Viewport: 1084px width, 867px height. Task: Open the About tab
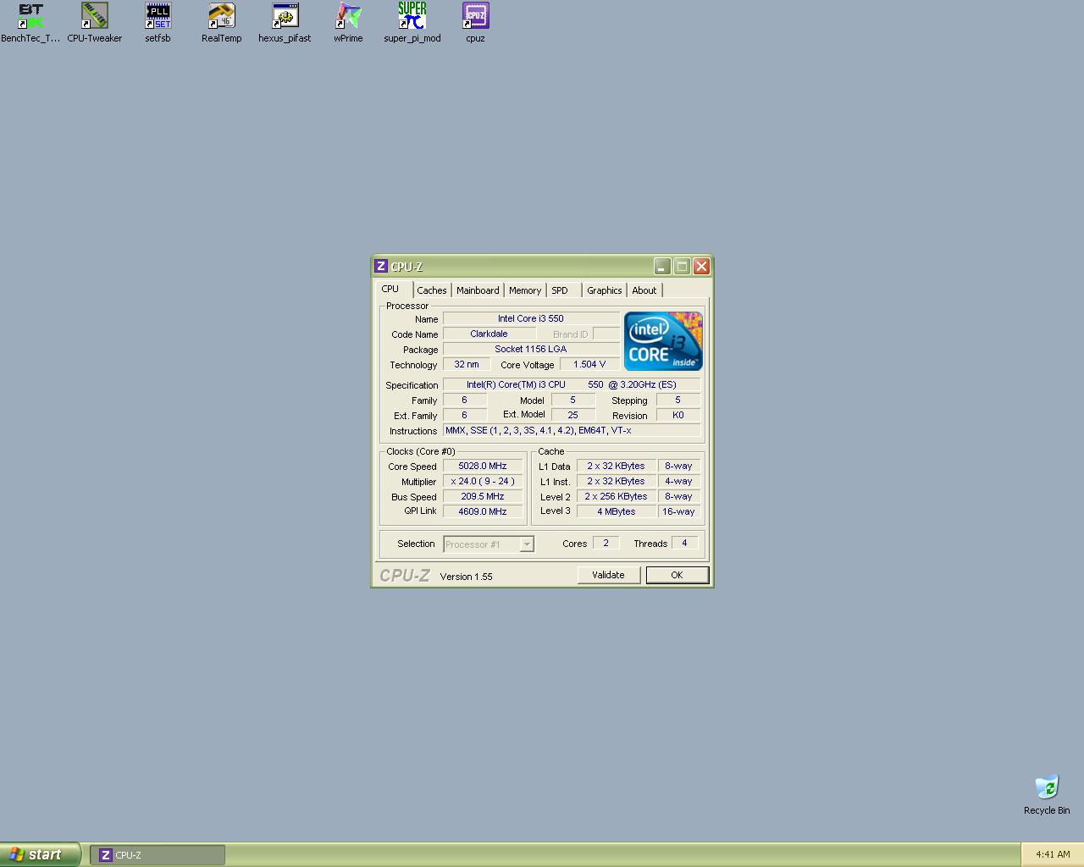point(644,290)
